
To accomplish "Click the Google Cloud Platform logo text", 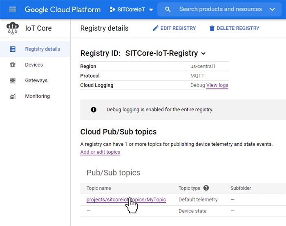I will [x=63, y=9].
